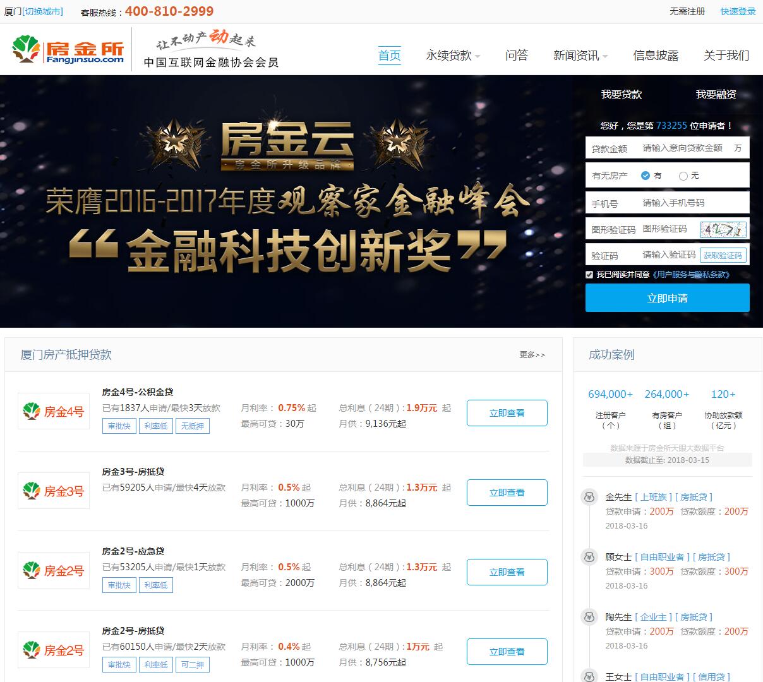763x682 pixels.
Task: Click the 可二押 tag on the 房金2号-房抵贷 row
Action: click(x=192, y=665)
